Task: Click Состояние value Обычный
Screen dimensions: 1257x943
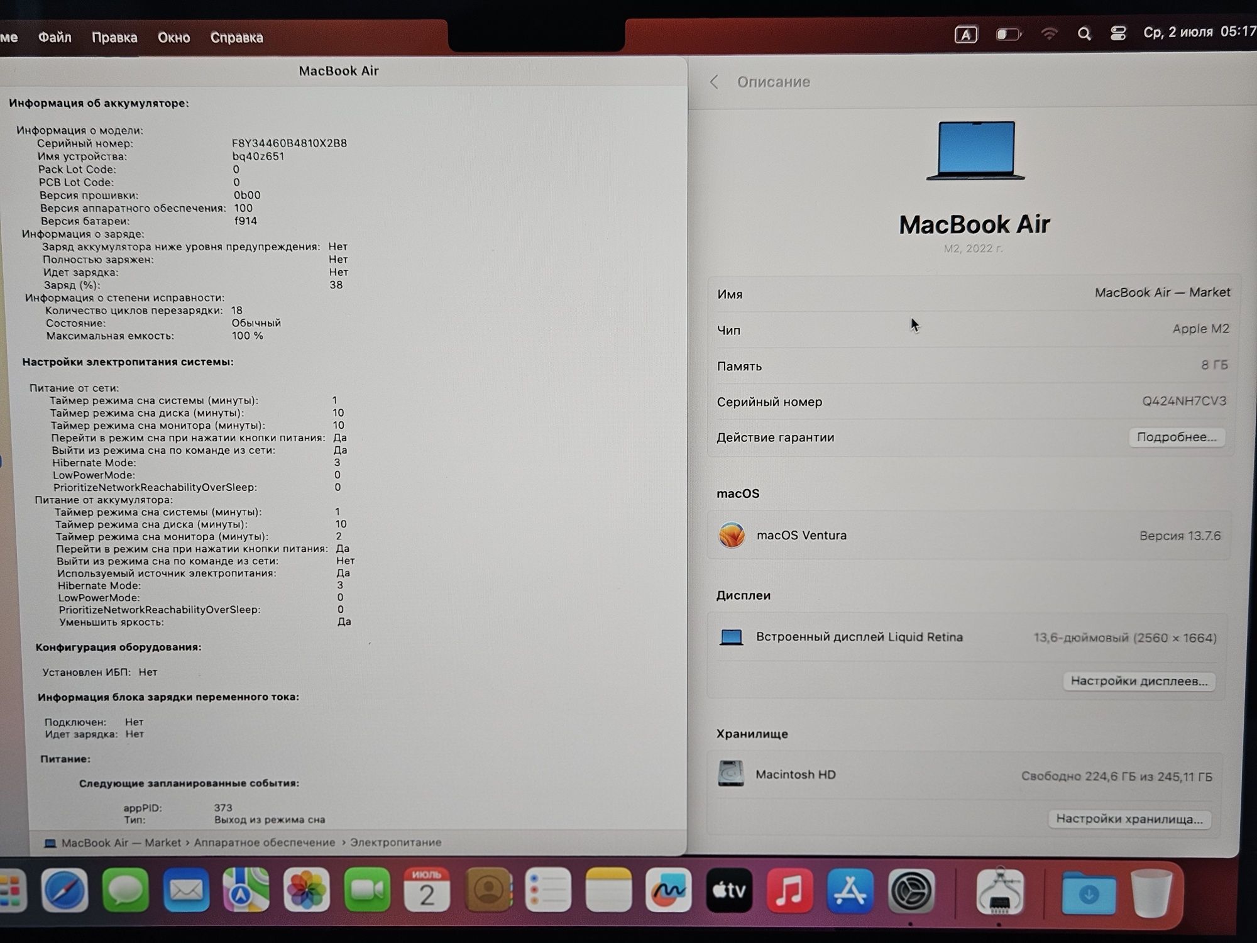Action: coord(256,323)
